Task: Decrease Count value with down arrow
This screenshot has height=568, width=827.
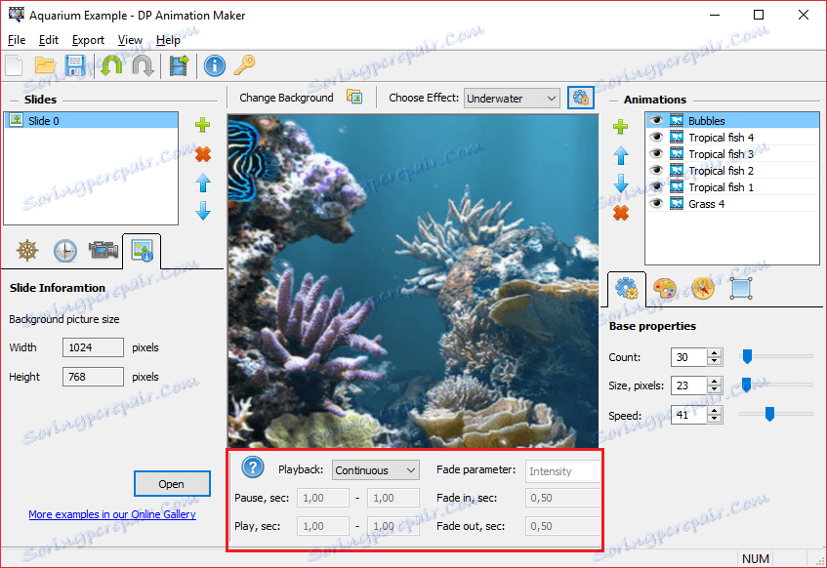Action: click(x=714, y=361)
